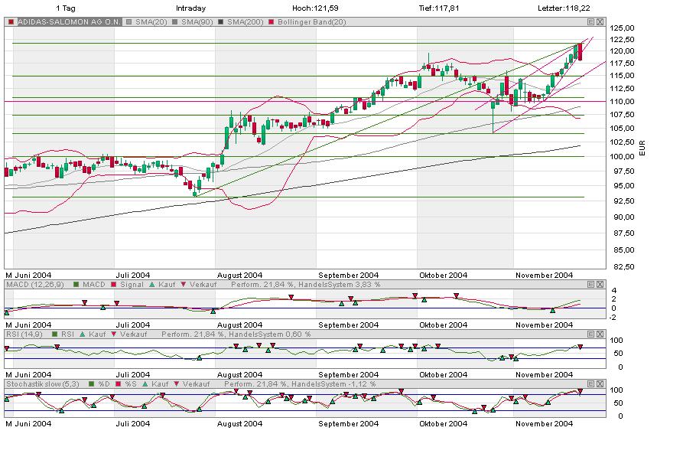This screenshot has width=683, height=460.
Task: Click the 110,00 price axis label
Action: point(622,101)
